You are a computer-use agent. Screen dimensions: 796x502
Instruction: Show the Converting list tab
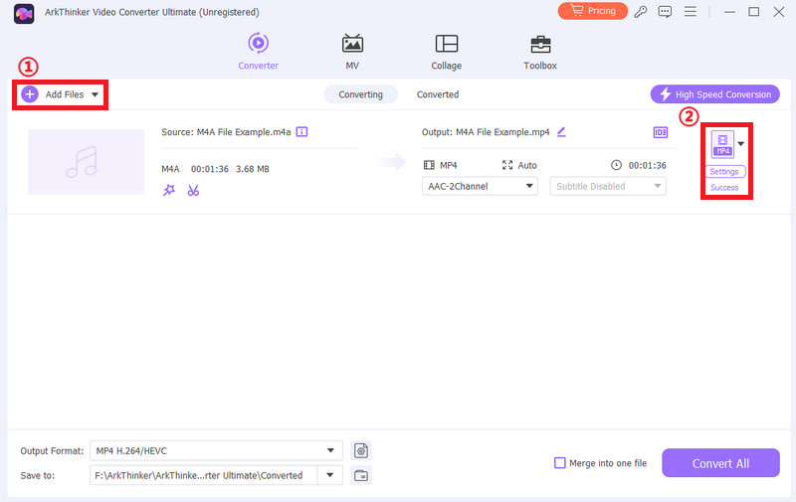click(360, 94)
